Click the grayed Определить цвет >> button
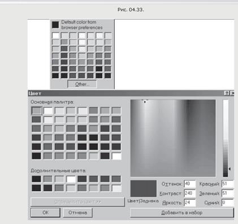The width and height of the screenshot is (238, 224). coord(77,202)
